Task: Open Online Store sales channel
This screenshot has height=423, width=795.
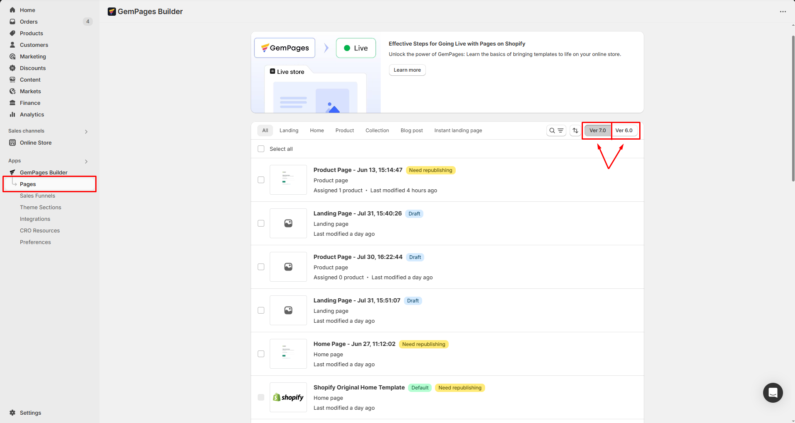Action: 36,143
